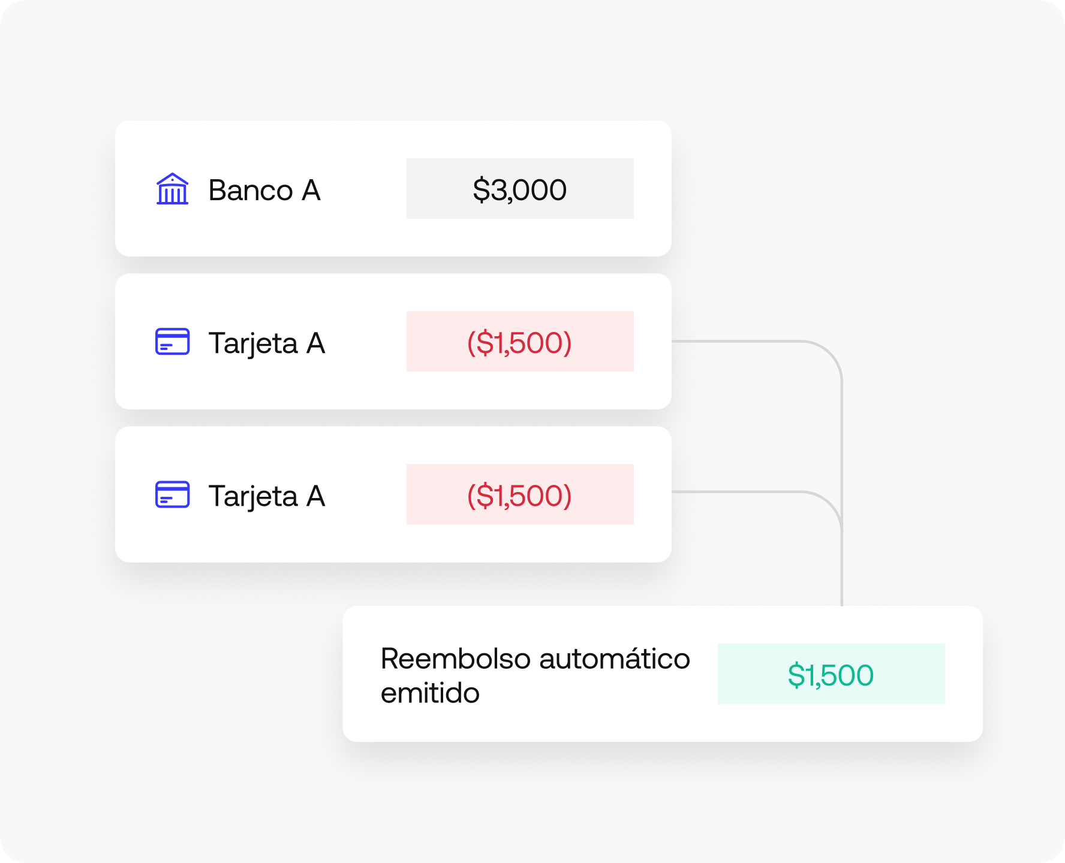Image resolution: width=1065 pixels, height=863 pixels.
Task: Select the first Tarjeta A label text
Action: (266, 343)
